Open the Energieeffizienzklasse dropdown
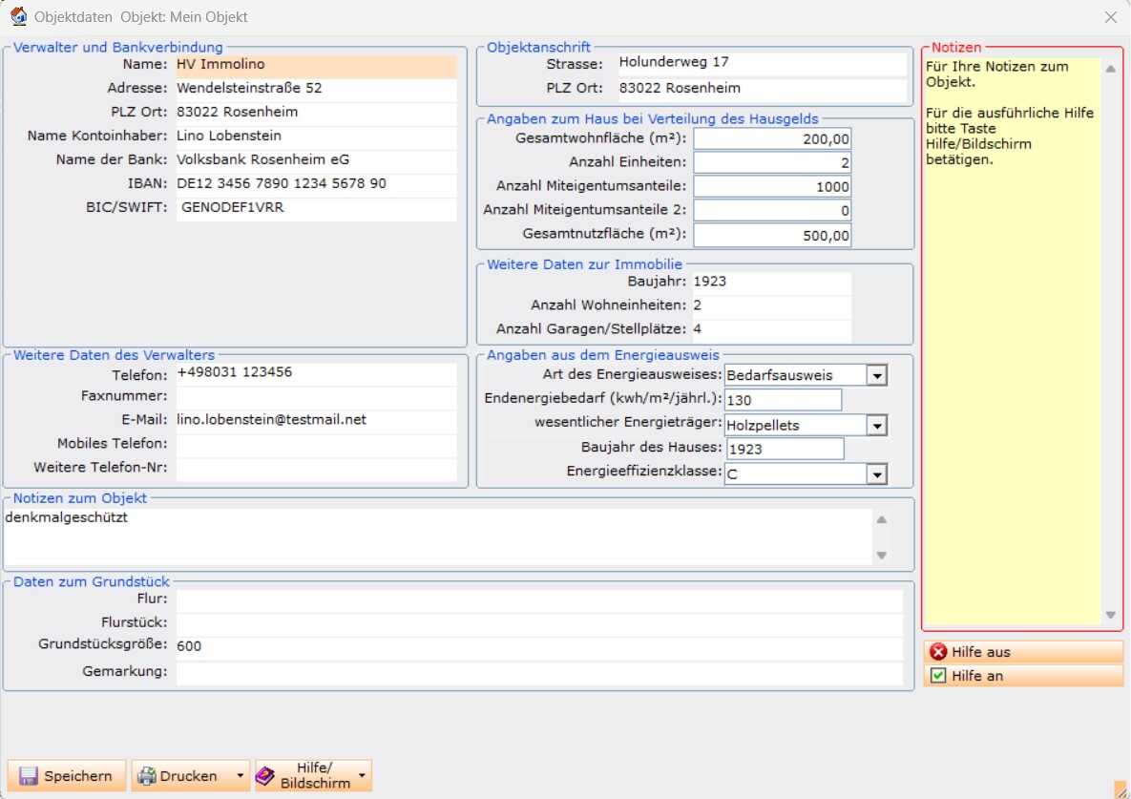This screenshot has width=1131, height=799. click(x=876, y=473)
